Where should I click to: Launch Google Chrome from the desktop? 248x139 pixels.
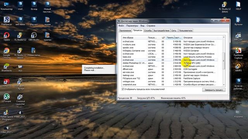pyautogui.click(x=7, y=53)
